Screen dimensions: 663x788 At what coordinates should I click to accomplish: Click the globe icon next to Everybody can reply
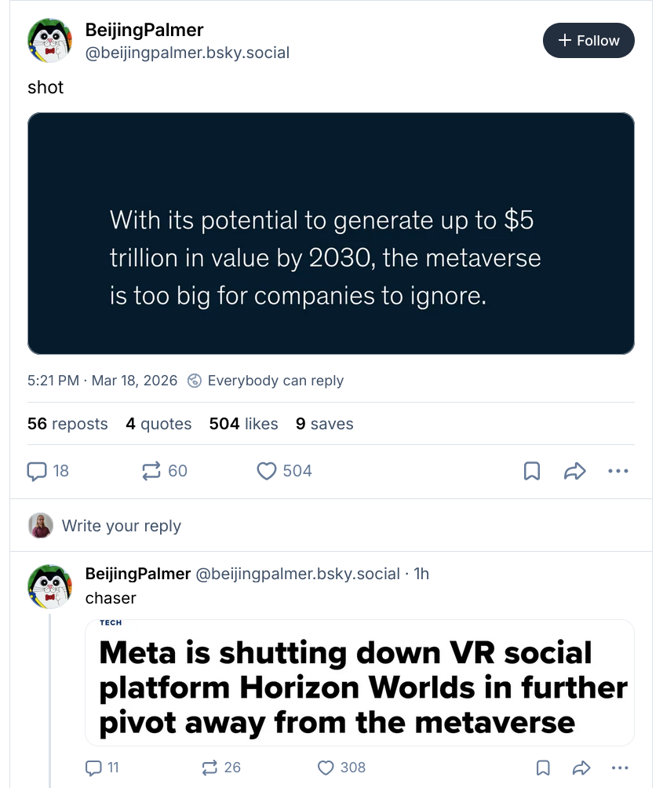[194, 381]
